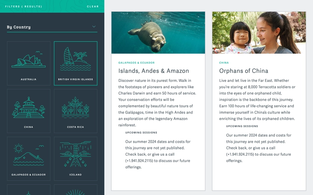This screenshot has width=313, height=195.
Task: Select the British Virgin Islands sailboat icon
Action: tap(76, 59)
